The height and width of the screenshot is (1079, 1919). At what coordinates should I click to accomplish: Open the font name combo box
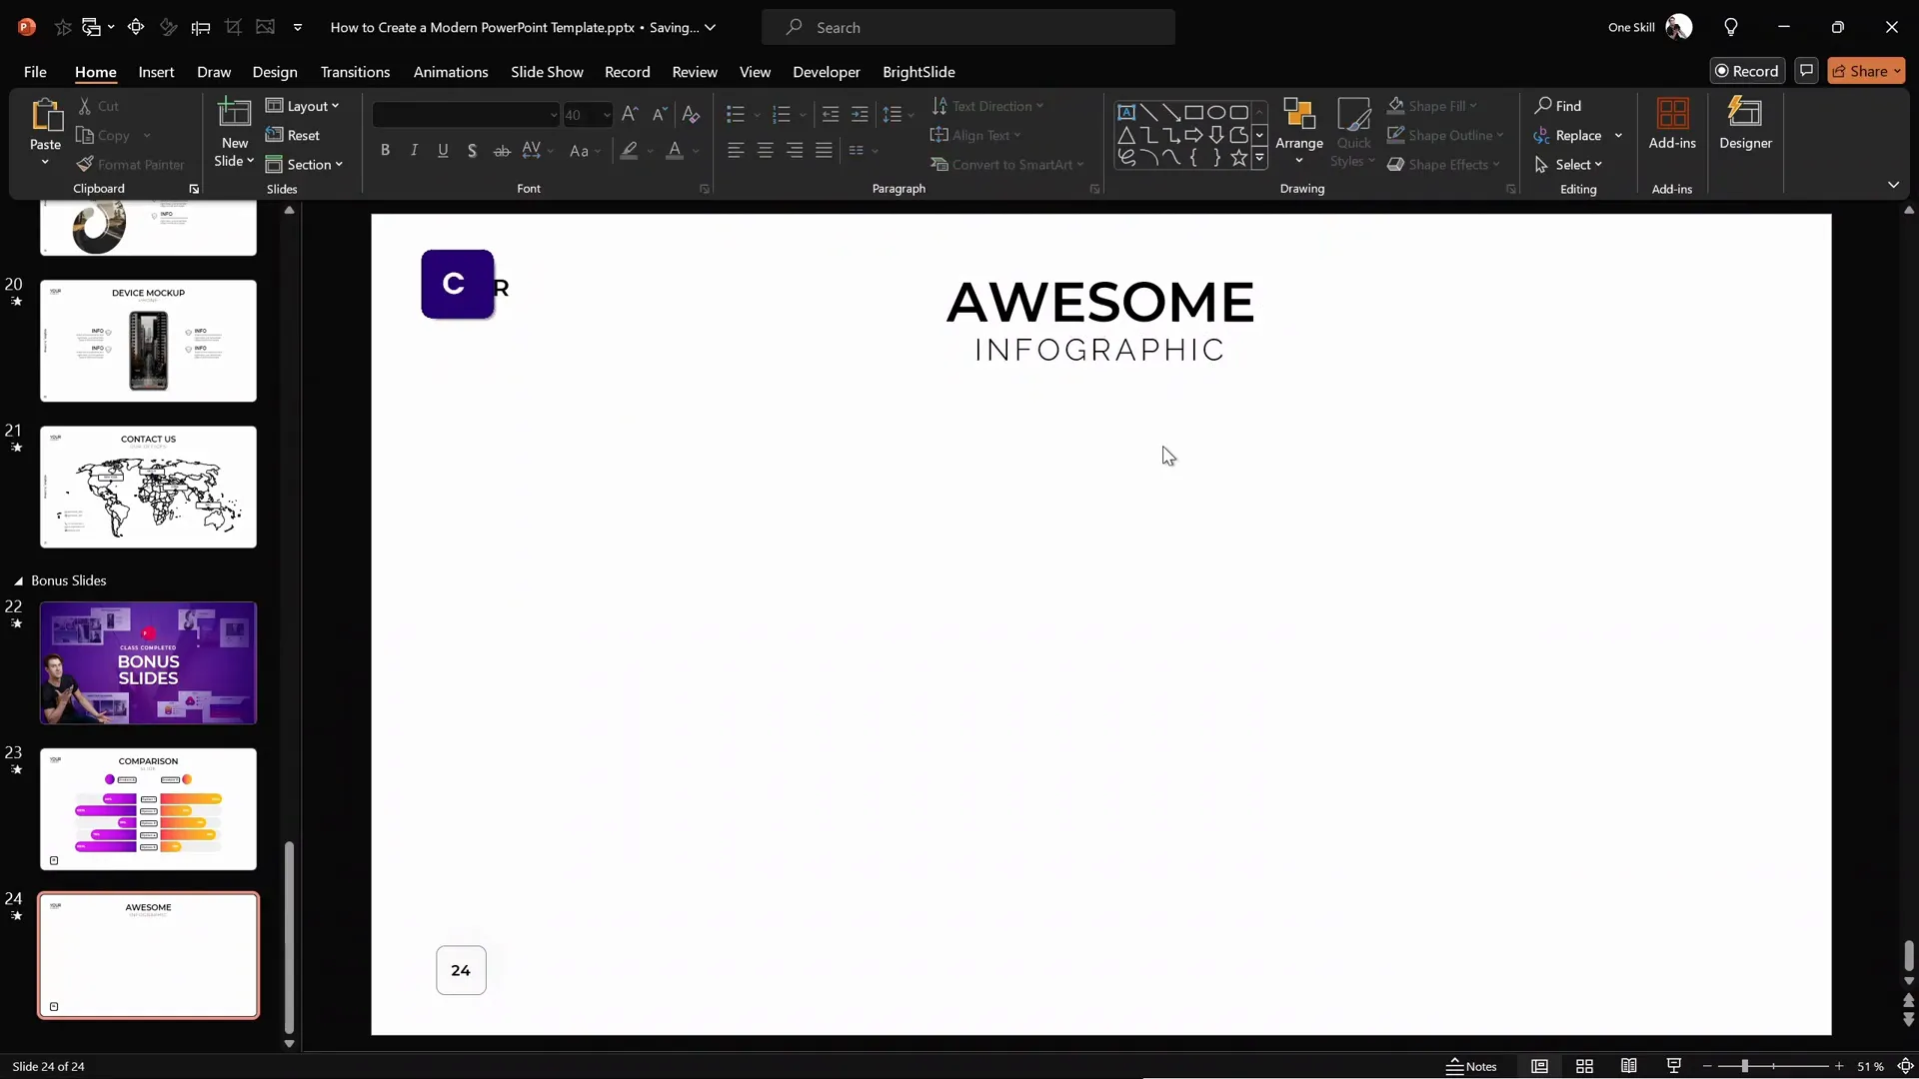pos(466,115)
